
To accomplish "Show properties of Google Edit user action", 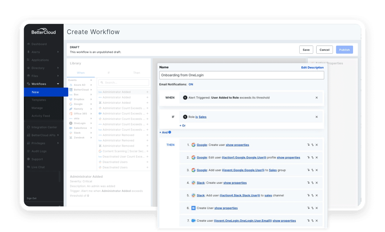I will click(288, 158).
